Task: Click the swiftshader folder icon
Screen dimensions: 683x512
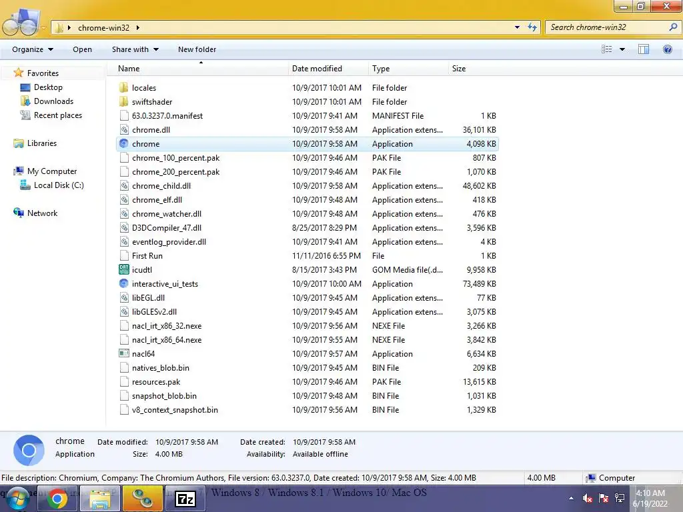Action: pos(124,101)
